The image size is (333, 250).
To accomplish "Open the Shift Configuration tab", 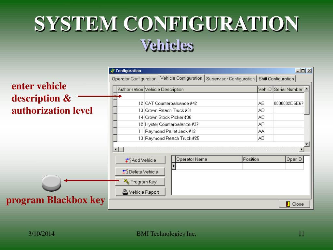I will [x=276, y=79].
